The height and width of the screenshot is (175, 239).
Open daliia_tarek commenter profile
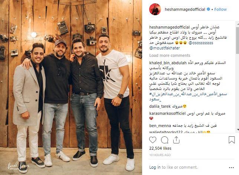pyautogui.click(x=160, y=106)
